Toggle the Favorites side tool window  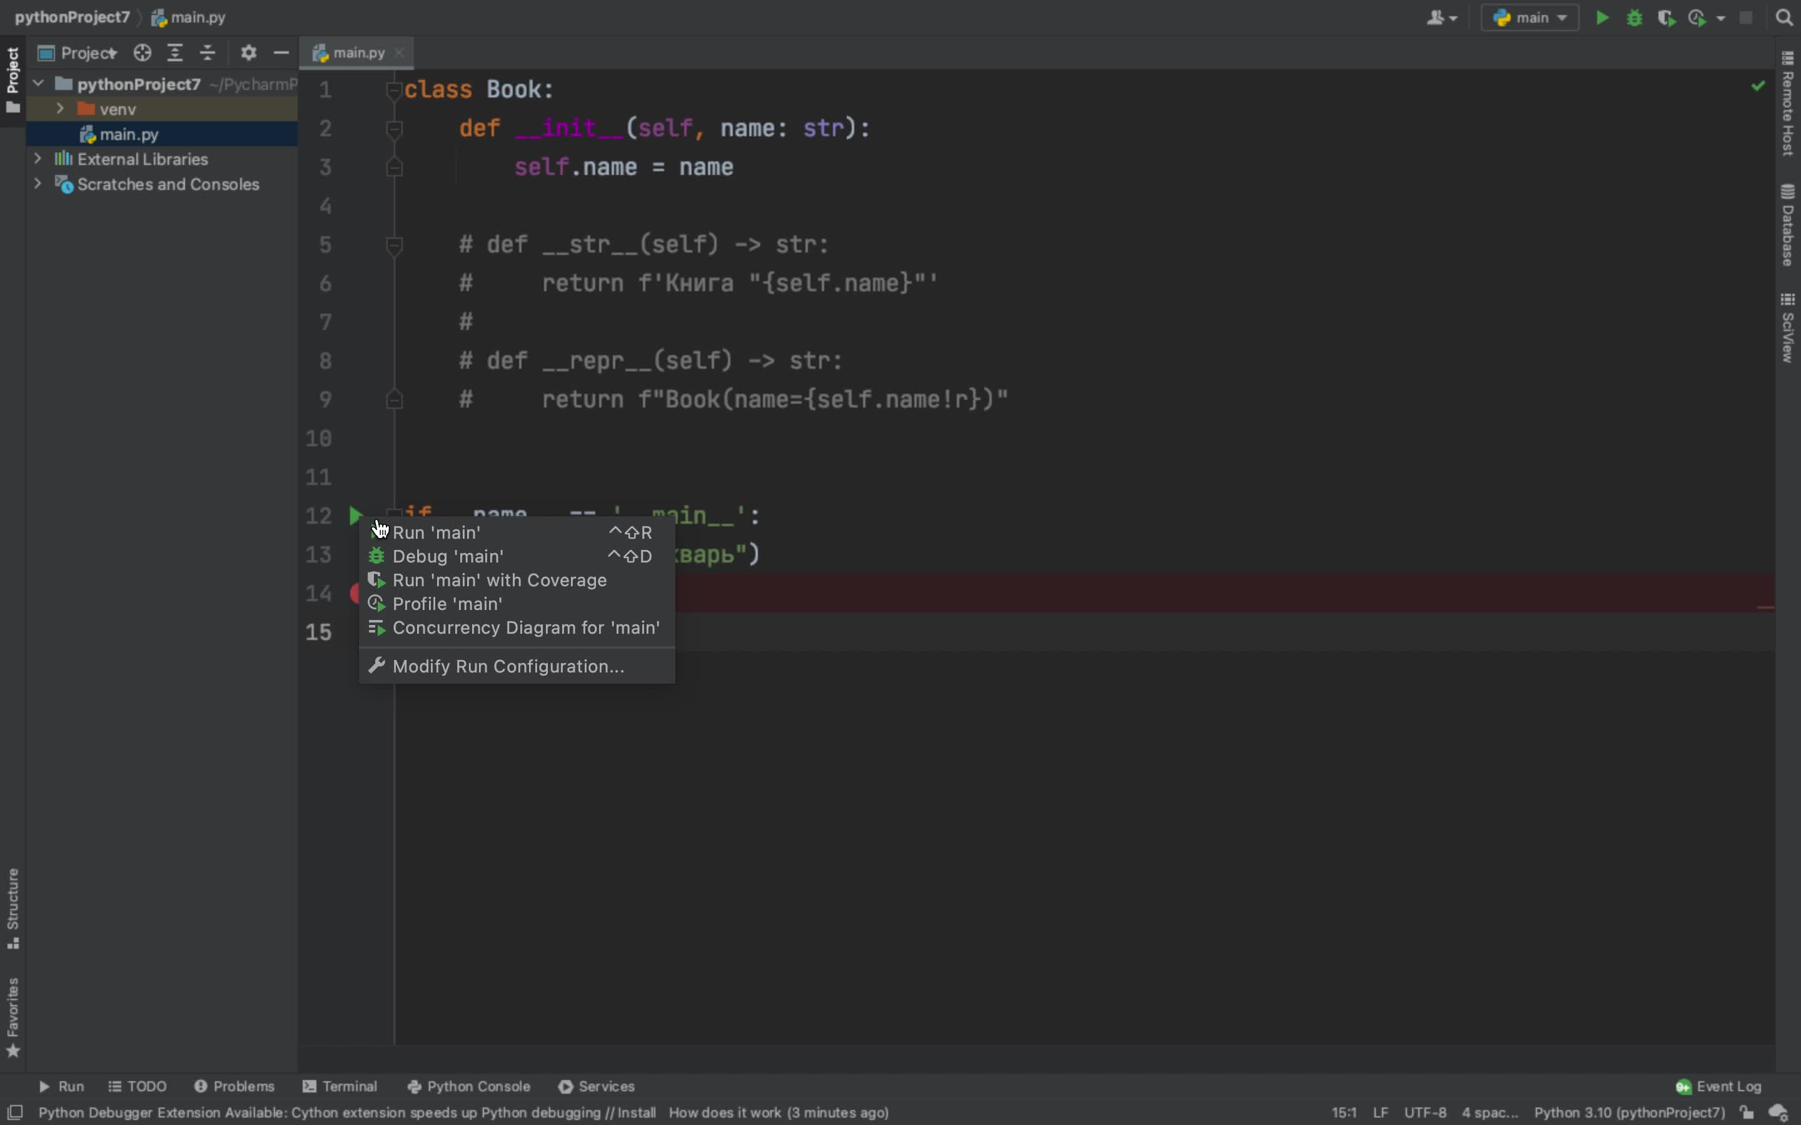click(13, 1017)
